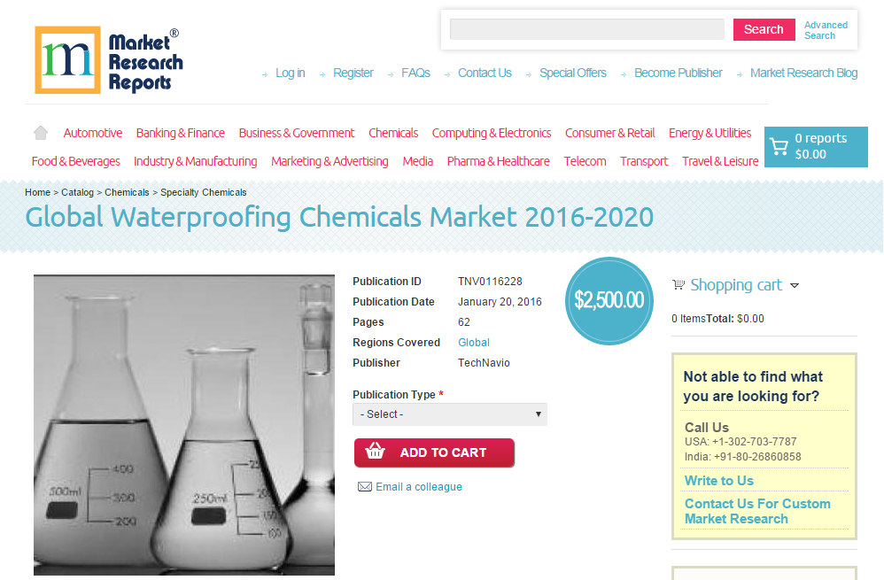Click inside the search input field
The image size is (884, 580).
586,29
